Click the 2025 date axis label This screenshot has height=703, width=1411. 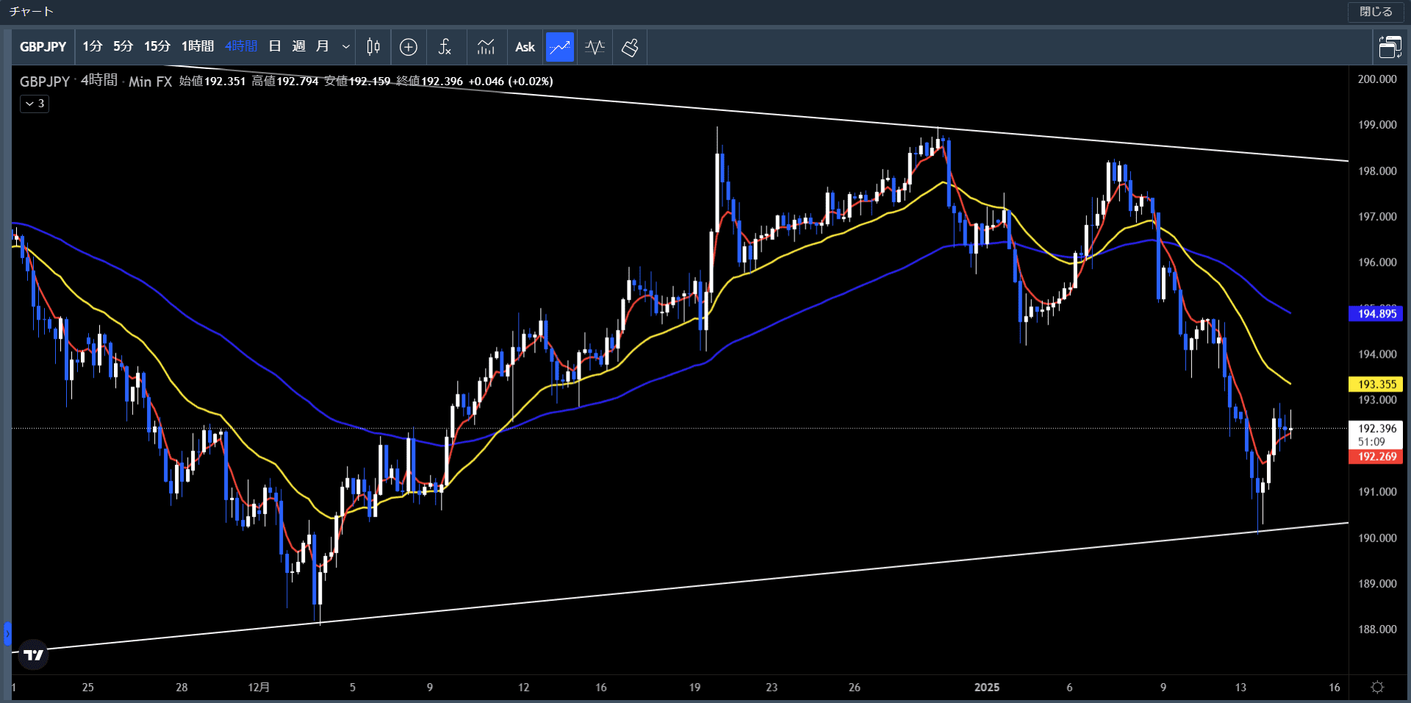click(x=987, y=688)
